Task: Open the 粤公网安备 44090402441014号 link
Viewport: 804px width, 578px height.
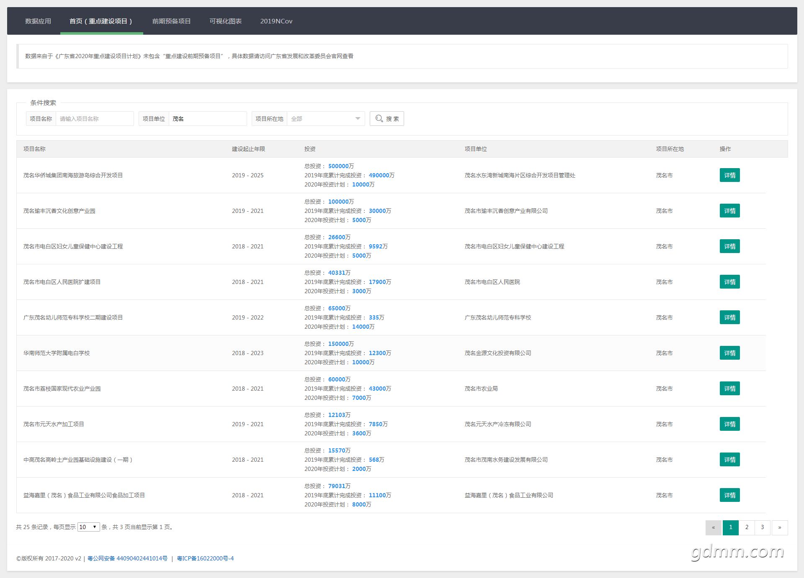Action: pyautogui.click(x=127, y=558)
